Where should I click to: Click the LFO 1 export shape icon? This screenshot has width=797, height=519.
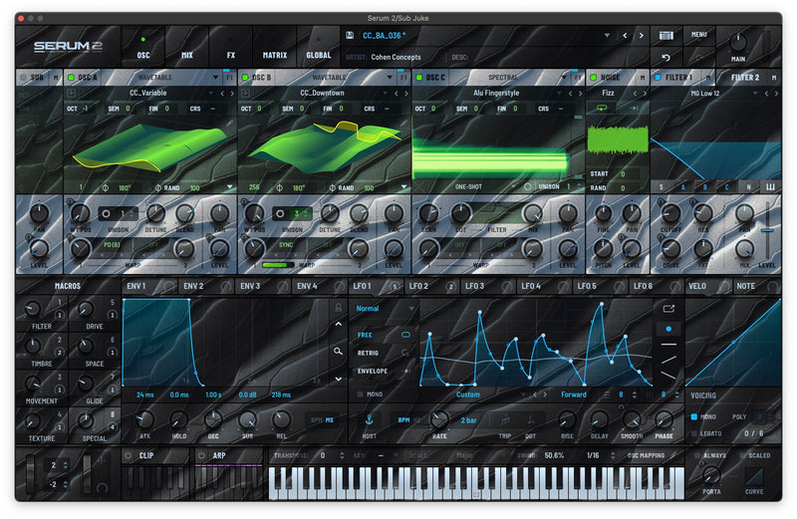click(x=668, y=309)
